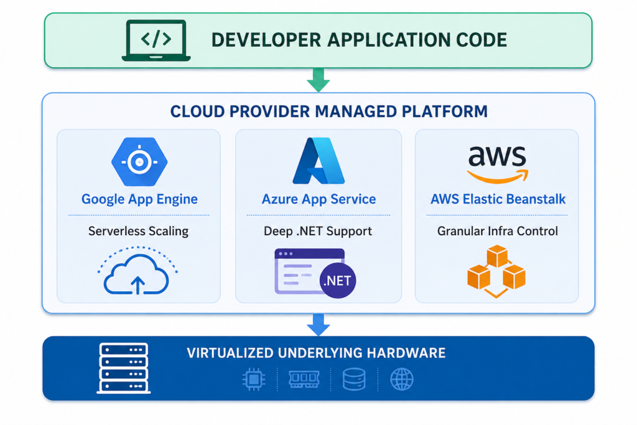The height and width of the screenshot is (425, 637).
Task: Click the "Granular Infra Control" text
Action: click(498, 231)
